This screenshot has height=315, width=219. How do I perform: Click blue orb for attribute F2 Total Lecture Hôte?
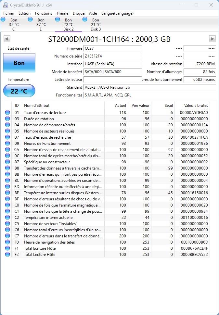[7, 255]
